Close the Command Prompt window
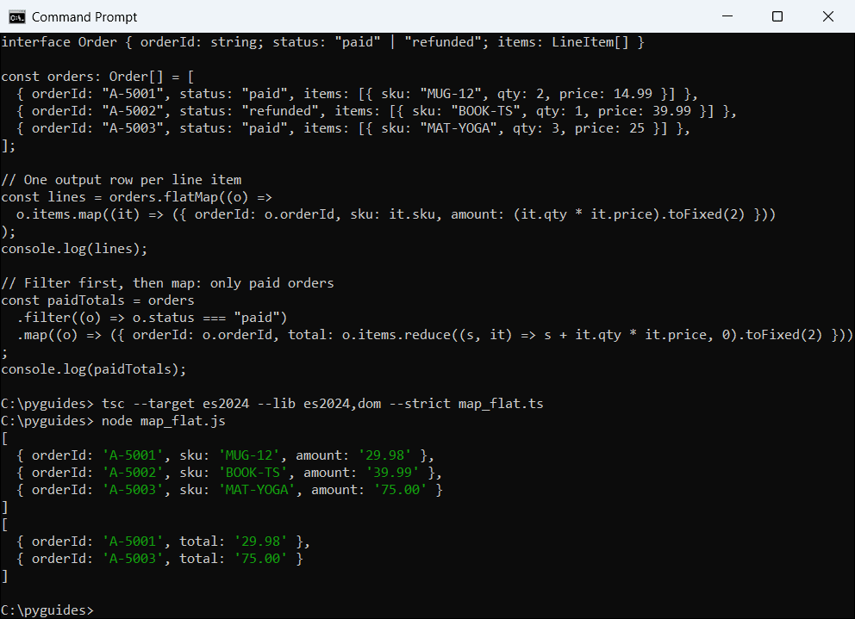 pos(827,16)
